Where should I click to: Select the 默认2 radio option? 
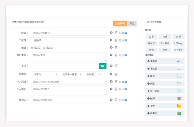[x=44, y=48]
